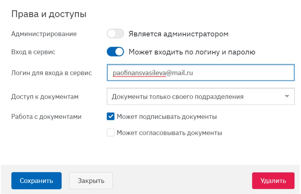The width and height of the screenshot is (301, 194).
Task: Click the 'Доступ к документам' row label
Action: (x=45, y=96)
